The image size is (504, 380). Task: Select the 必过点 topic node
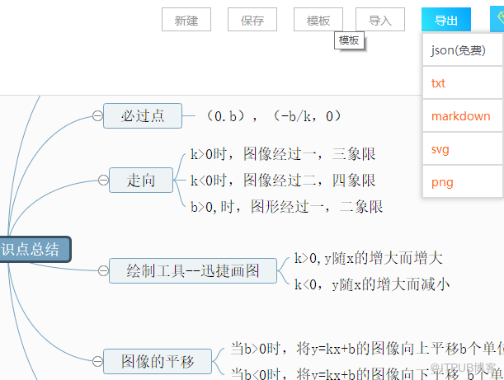pos(143,115)
